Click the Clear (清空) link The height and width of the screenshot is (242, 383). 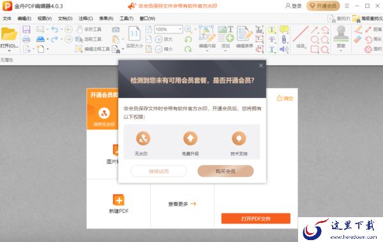(x=285, y=98)
